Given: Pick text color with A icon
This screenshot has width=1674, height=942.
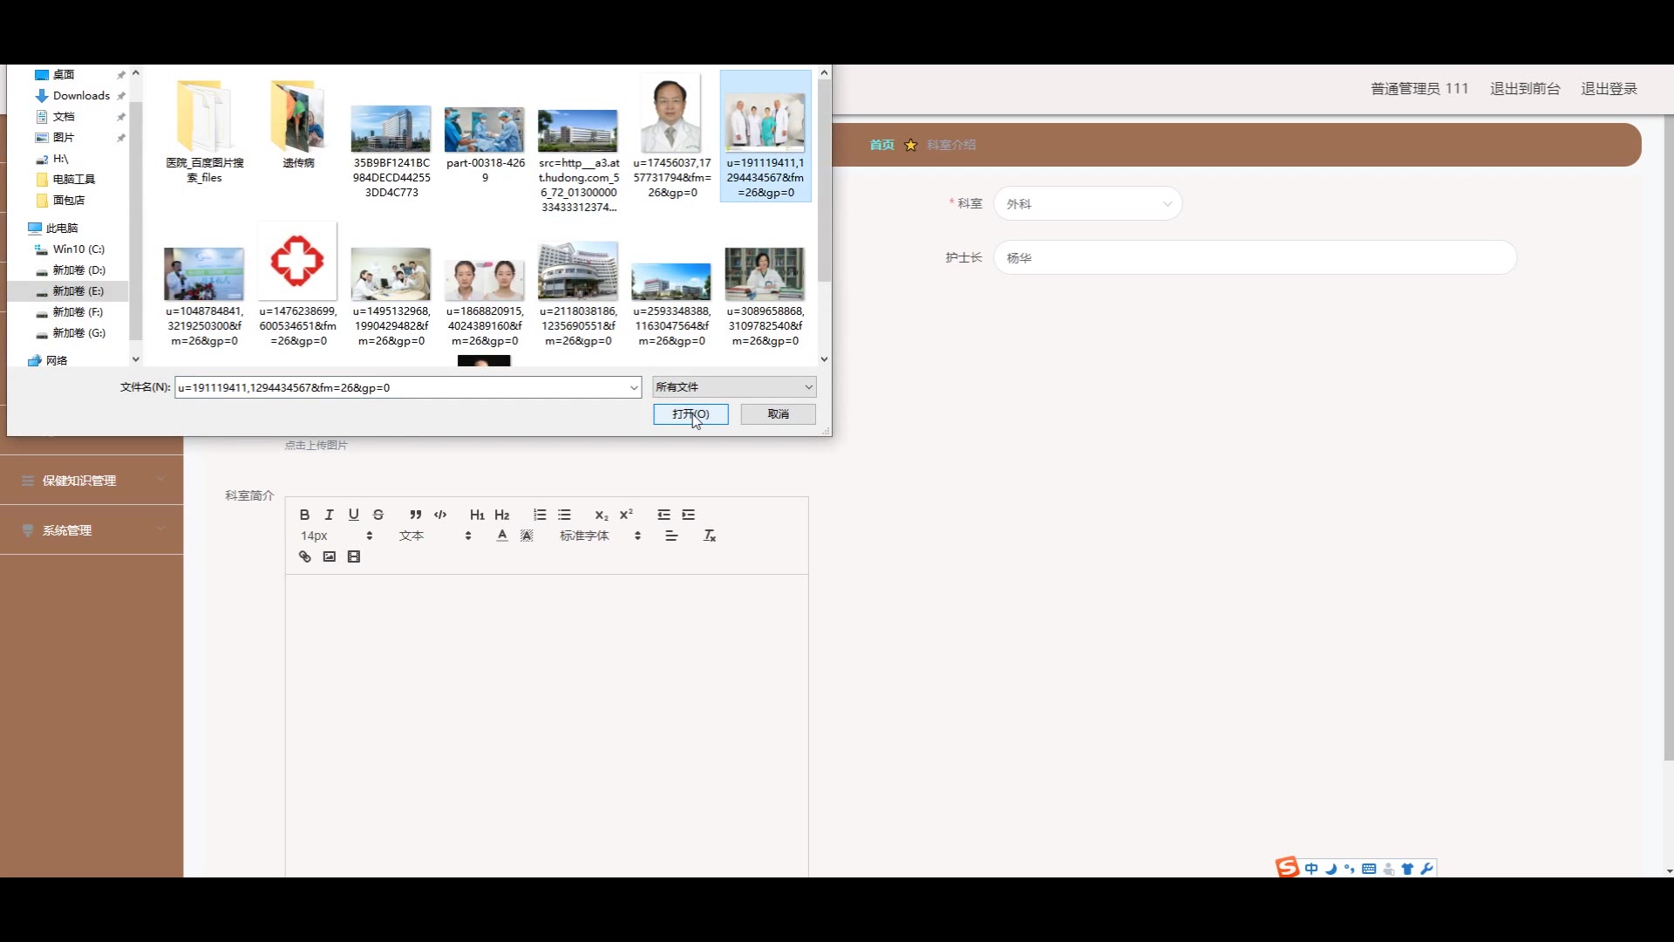Looking at the screenshot, I should coord(502,536).
